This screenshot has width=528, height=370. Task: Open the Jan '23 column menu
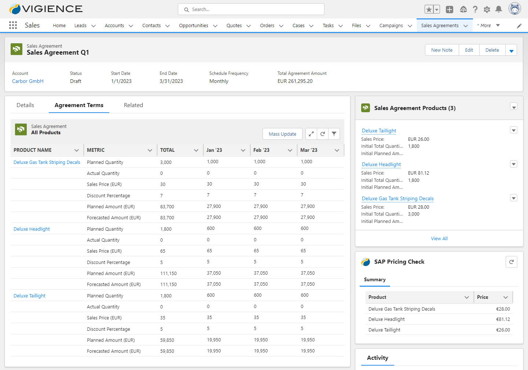243,150
